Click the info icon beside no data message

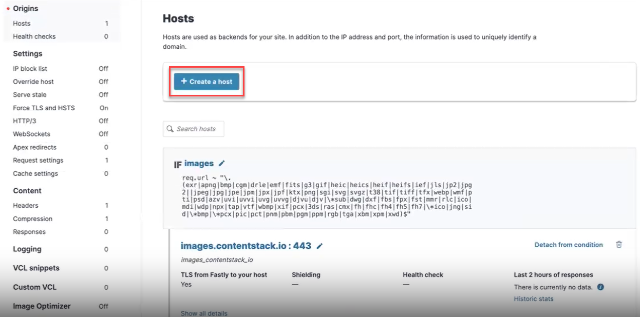[x=600, y=287]
